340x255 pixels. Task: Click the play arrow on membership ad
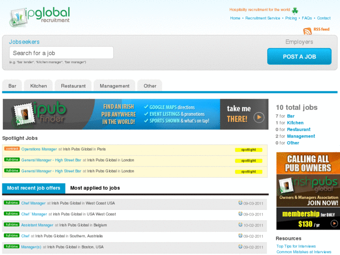click(x=334, y=223)
